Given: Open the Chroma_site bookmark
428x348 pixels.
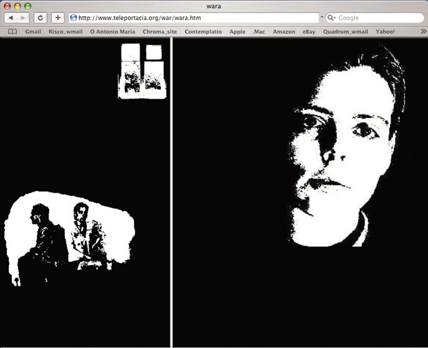Looking at the screenshot, I should [160, 31].
